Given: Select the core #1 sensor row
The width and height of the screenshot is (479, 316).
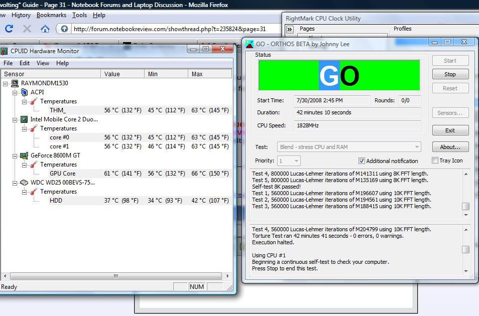Looking at the screenshot, I should [140, 146].
